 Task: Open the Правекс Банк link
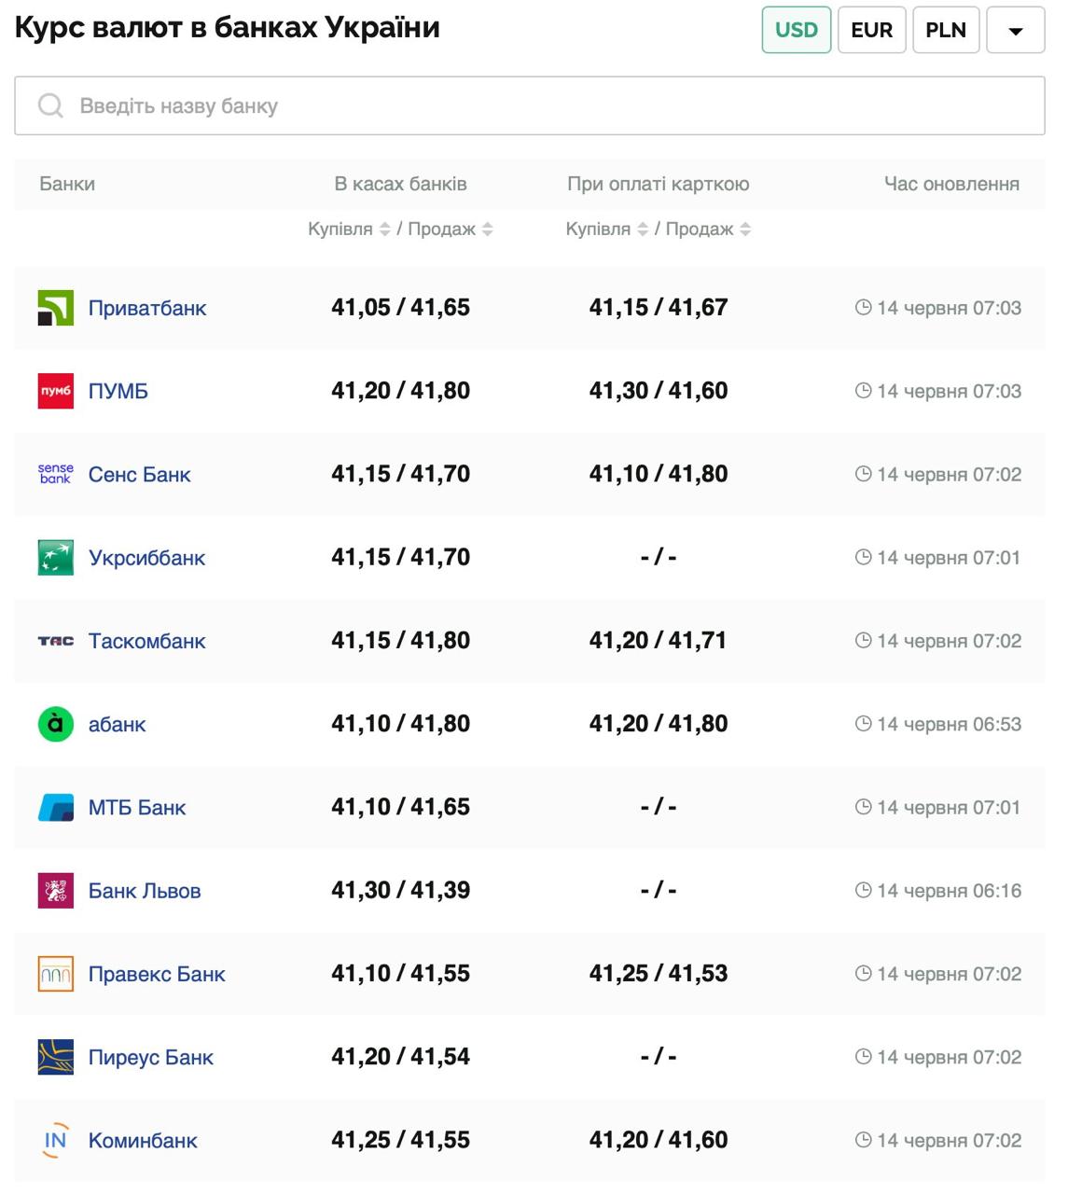[x=157, y=974]
